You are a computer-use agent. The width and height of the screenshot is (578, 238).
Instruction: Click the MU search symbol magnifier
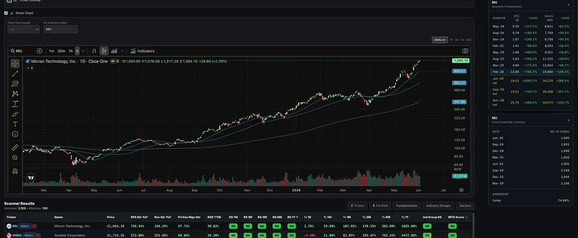[x=13, y=51]
